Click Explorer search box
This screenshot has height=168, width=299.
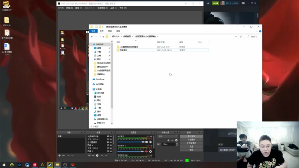tap(252, 37)
